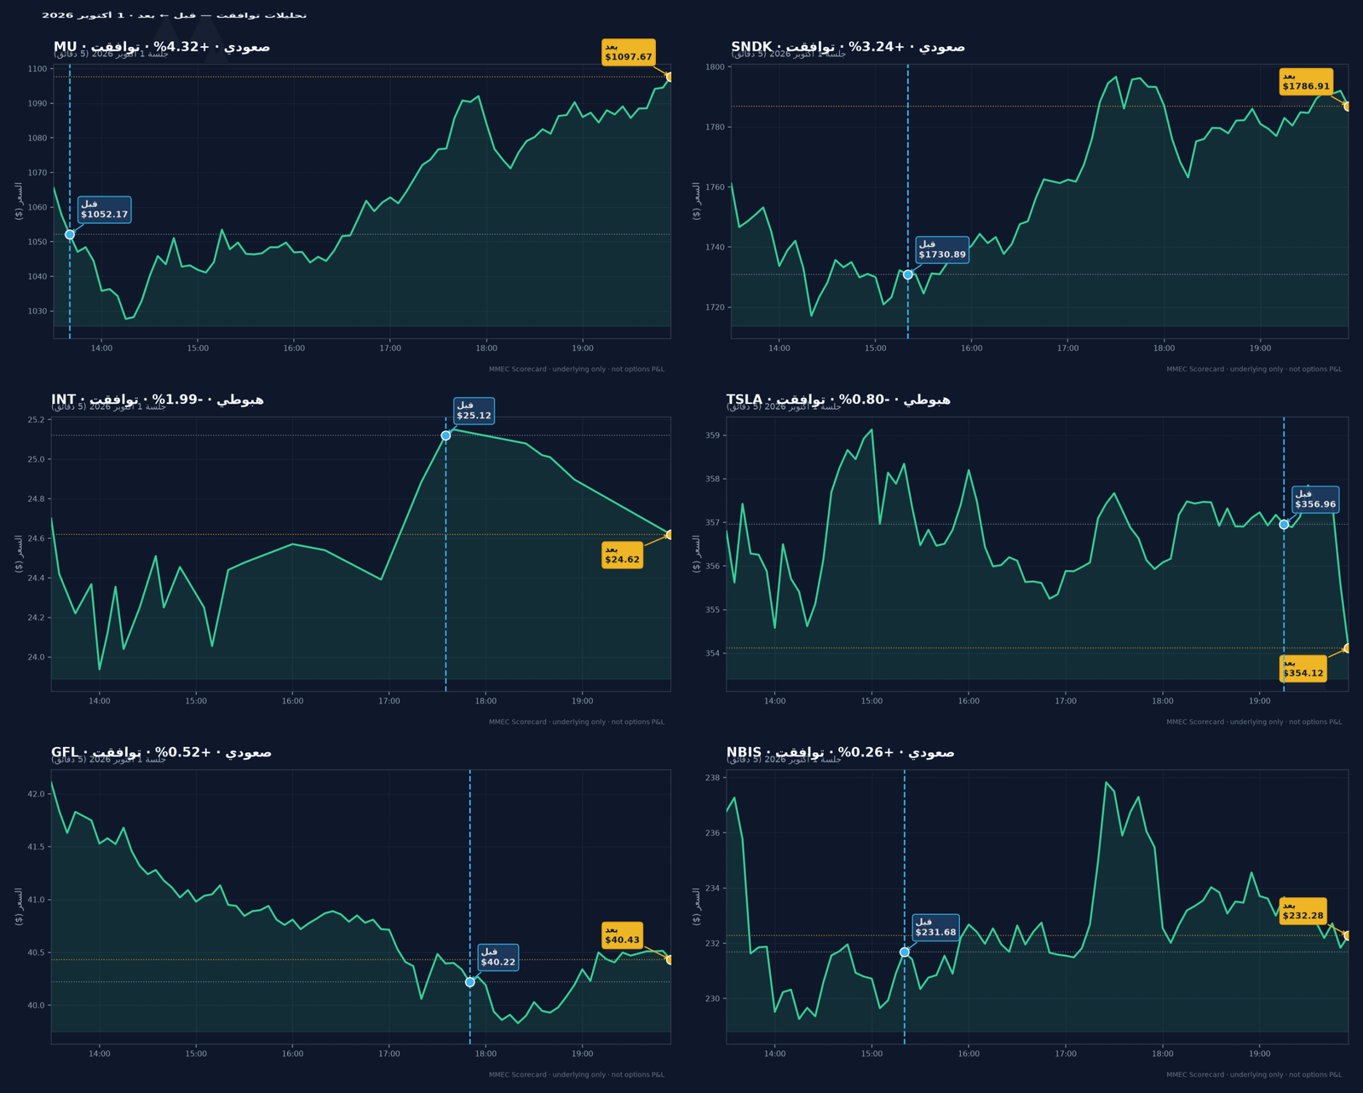The width and height of the screenshot is (1363, 1093).
Task: Click the yellow $1097.67 label on MU chart
Action: (x=629, y=52)
